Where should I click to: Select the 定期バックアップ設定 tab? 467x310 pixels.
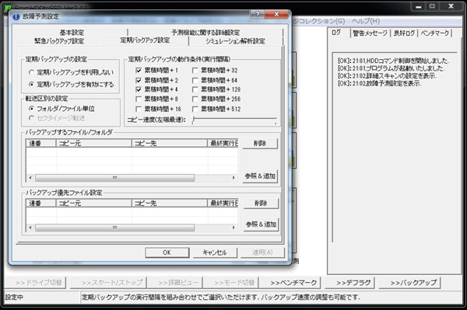click(x=145, y=40)
